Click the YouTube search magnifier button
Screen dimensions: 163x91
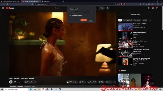click(102, 8)
